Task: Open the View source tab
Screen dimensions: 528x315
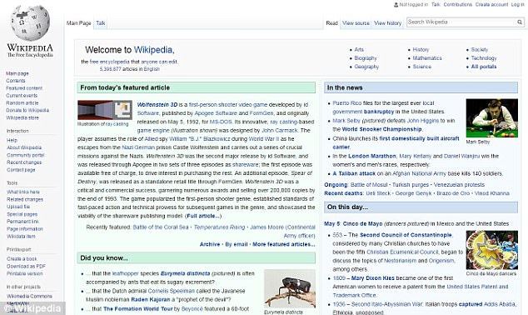Action: pos(356,22)
